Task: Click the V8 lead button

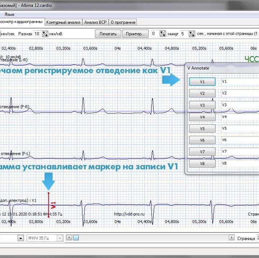Action: tap(202, 164)
